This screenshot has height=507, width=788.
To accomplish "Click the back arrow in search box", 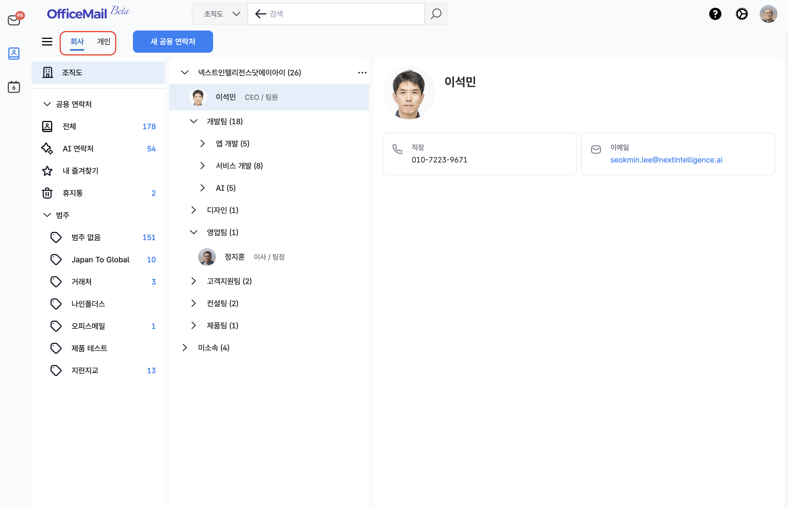I will point(261,14).
